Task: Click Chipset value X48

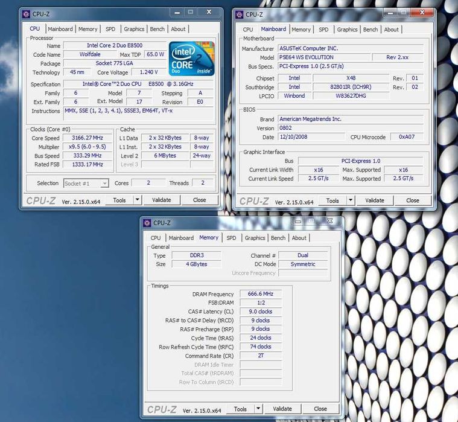Action: click(351, 78)
